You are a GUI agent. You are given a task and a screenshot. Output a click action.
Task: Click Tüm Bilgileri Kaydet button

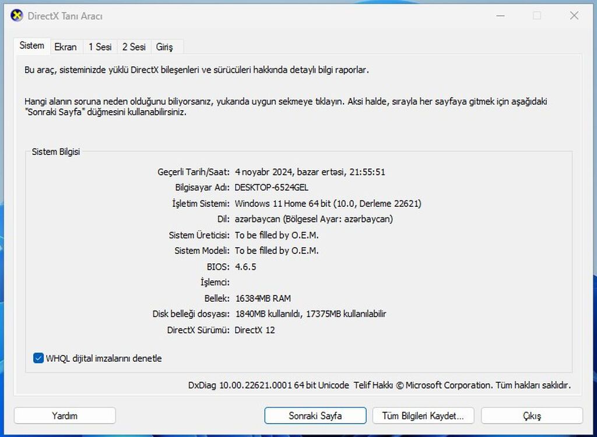point(423,415)
